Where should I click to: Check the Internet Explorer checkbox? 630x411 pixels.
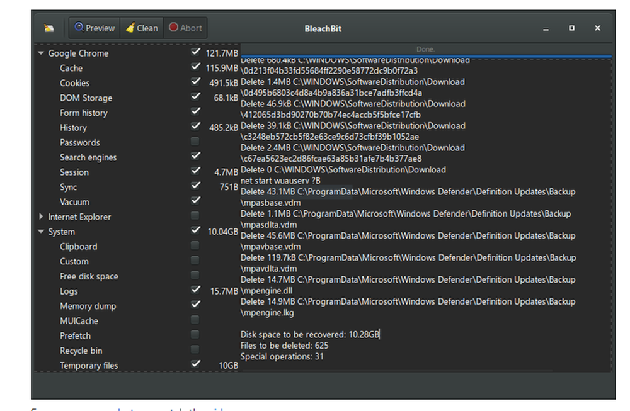[195, 215]
